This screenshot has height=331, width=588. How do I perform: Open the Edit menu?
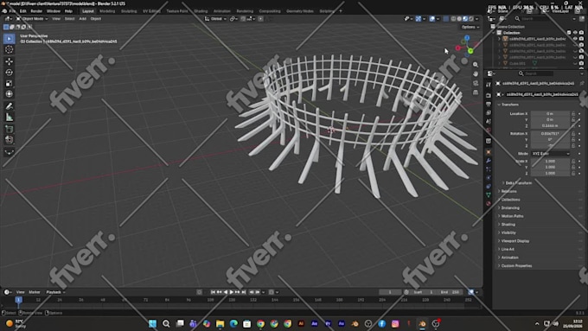tap(22, 11)
